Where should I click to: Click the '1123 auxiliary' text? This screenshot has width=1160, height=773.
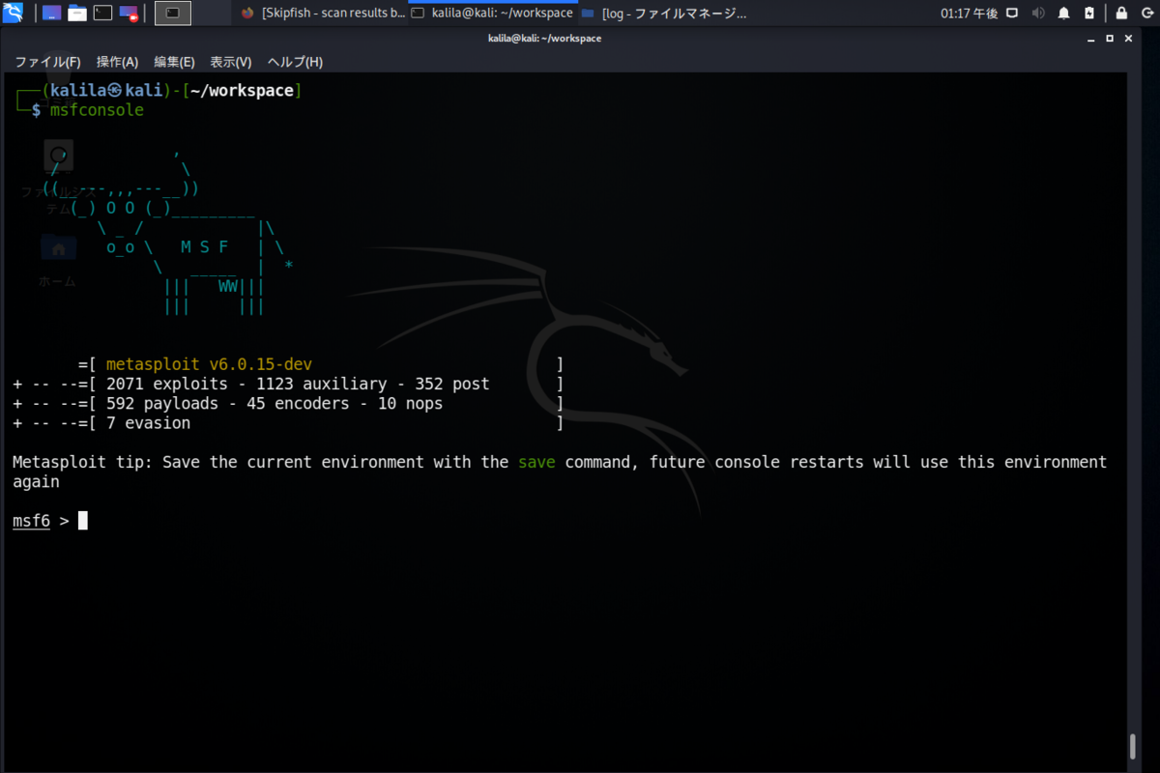pyautogui.click(x=322, y=385)
